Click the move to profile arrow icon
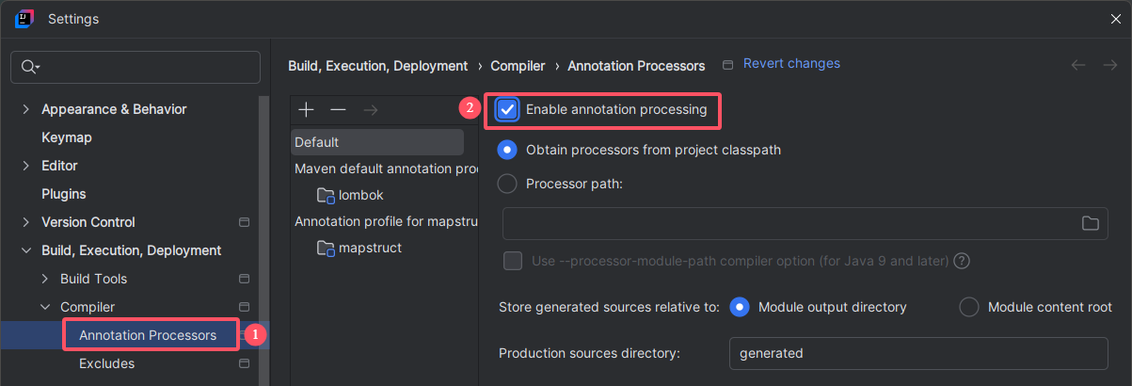The height and width of the screenshot is (386, 1132). [x=371, y=110]
